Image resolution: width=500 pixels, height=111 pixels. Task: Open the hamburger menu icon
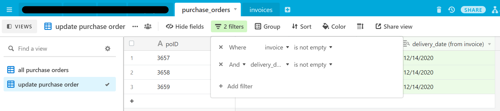point(9,10)
